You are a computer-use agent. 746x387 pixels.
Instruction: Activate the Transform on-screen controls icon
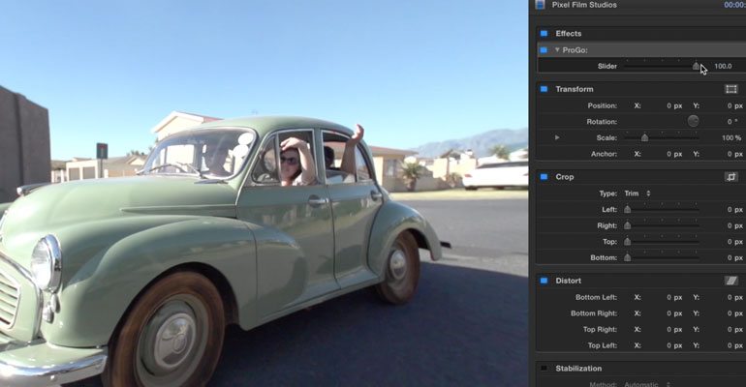(x=731, y=89)
